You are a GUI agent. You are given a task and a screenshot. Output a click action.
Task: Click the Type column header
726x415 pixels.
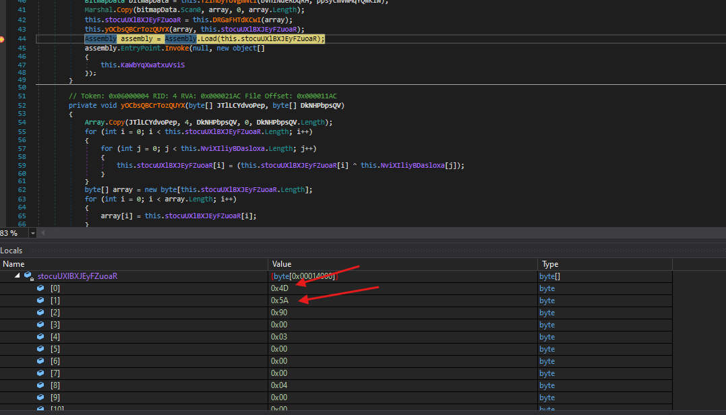pyautogui.click(x=605, y=264)
